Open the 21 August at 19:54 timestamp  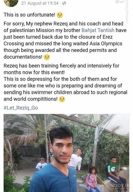[40, 3]
